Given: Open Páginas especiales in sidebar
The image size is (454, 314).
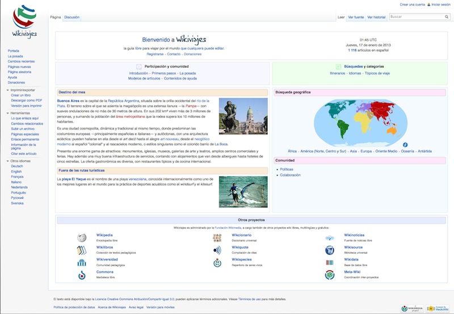Looking at the screenshot, I should tap(25, 134).
